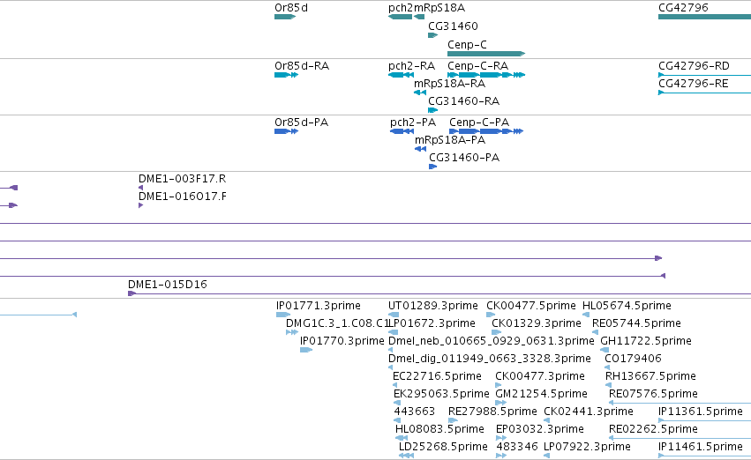Viewport: 751px width, 460px height.
Task: Select EST LP01672.3prime
Action: point(394,332)
